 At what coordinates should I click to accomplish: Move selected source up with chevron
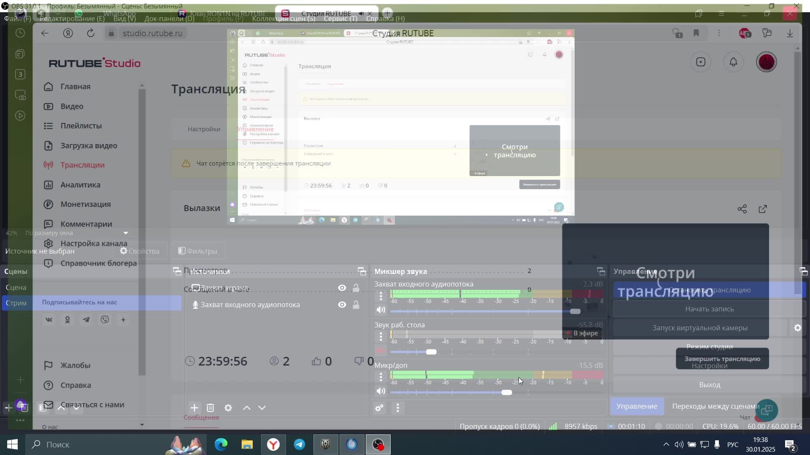[x=247, y=408]
